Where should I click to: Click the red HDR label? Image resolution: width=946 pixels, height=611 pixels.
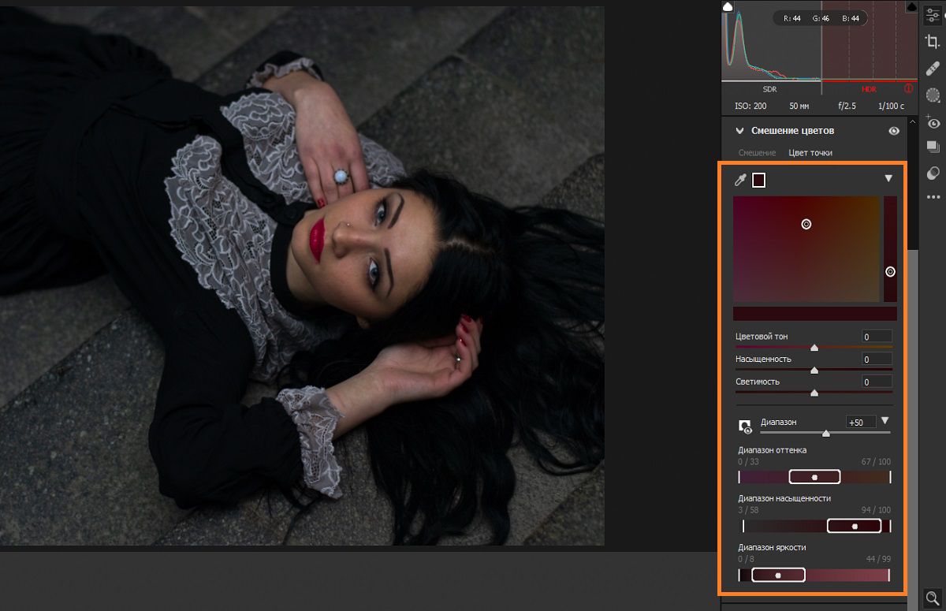869,89
